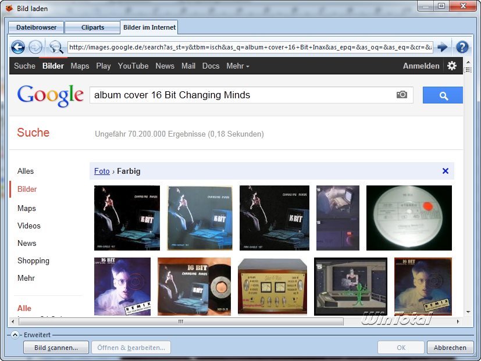Click the OK button
The height and width of the screenshot is (361, 481).
(x=401, y=348)
